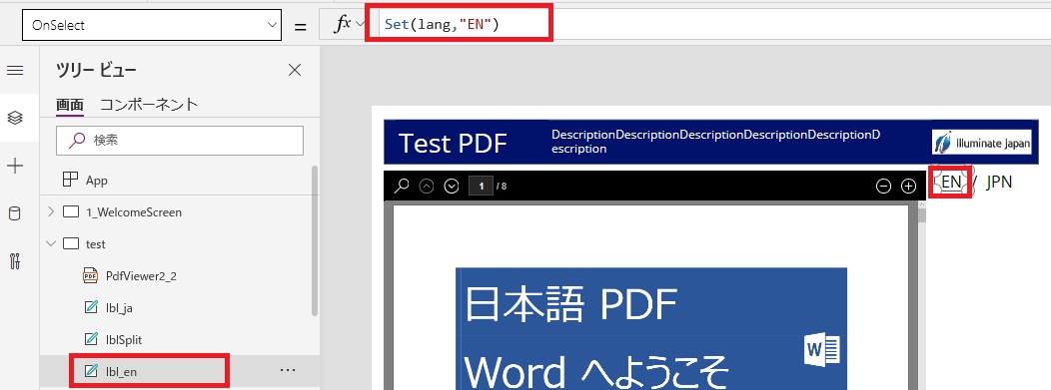Click the tree view vertical scrollbar
This screenshot has height=390, width=1051.
coord(315,240)
